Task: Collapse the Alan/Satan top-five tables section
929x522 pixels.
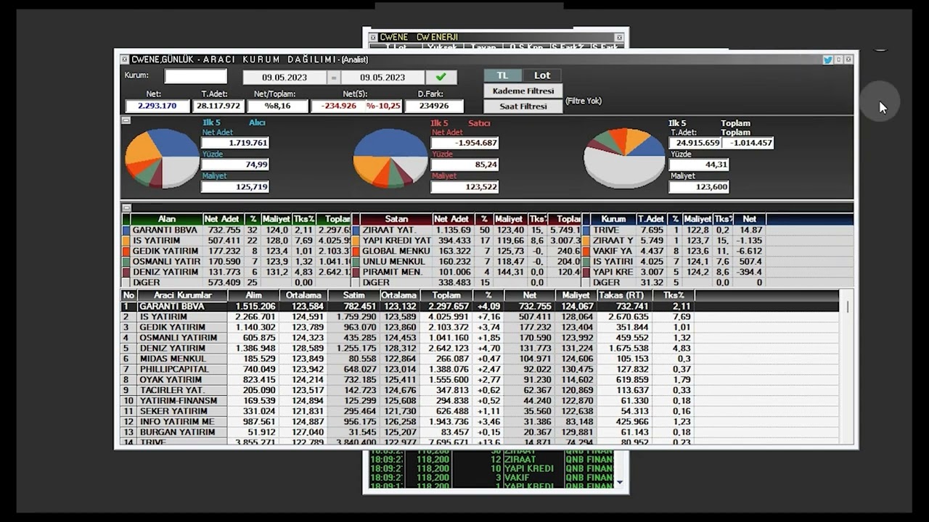Action: coord(126,208)
